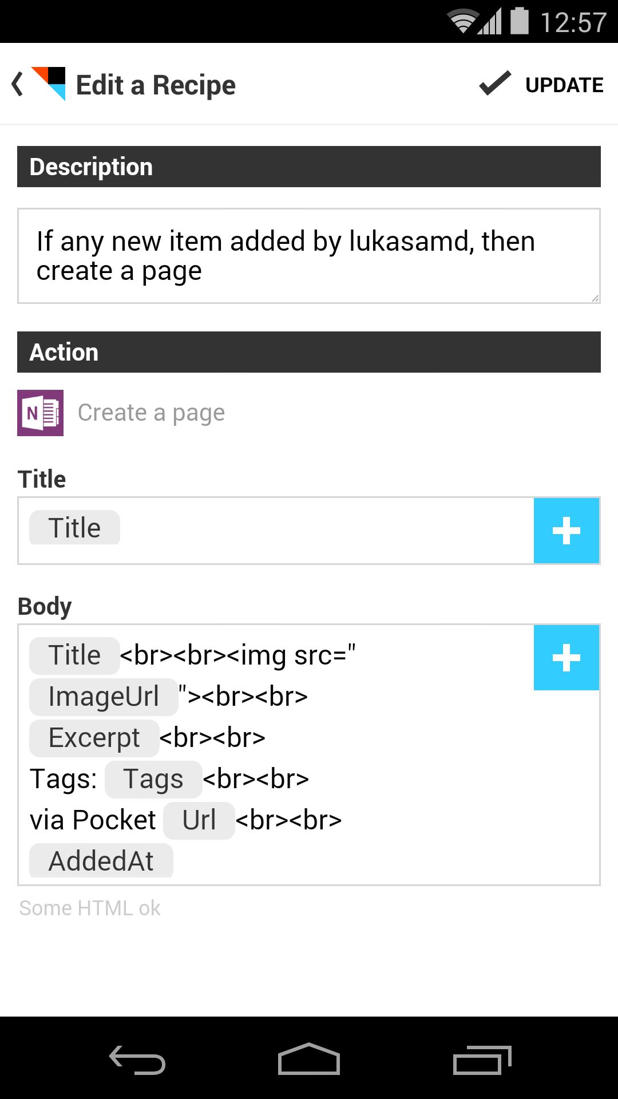Tap the Edit a Recipe header title
Viewport: 618px width, 1099px height.
coord(156,85)
